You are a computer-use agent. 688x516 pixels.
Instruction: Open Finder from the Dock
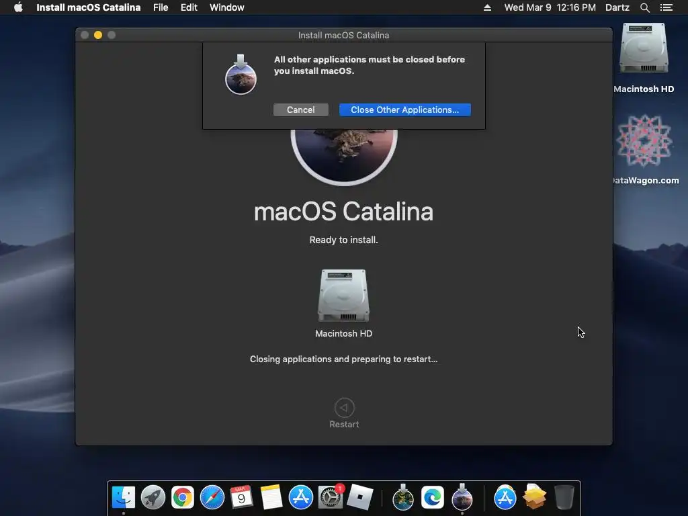pos(124,497)
